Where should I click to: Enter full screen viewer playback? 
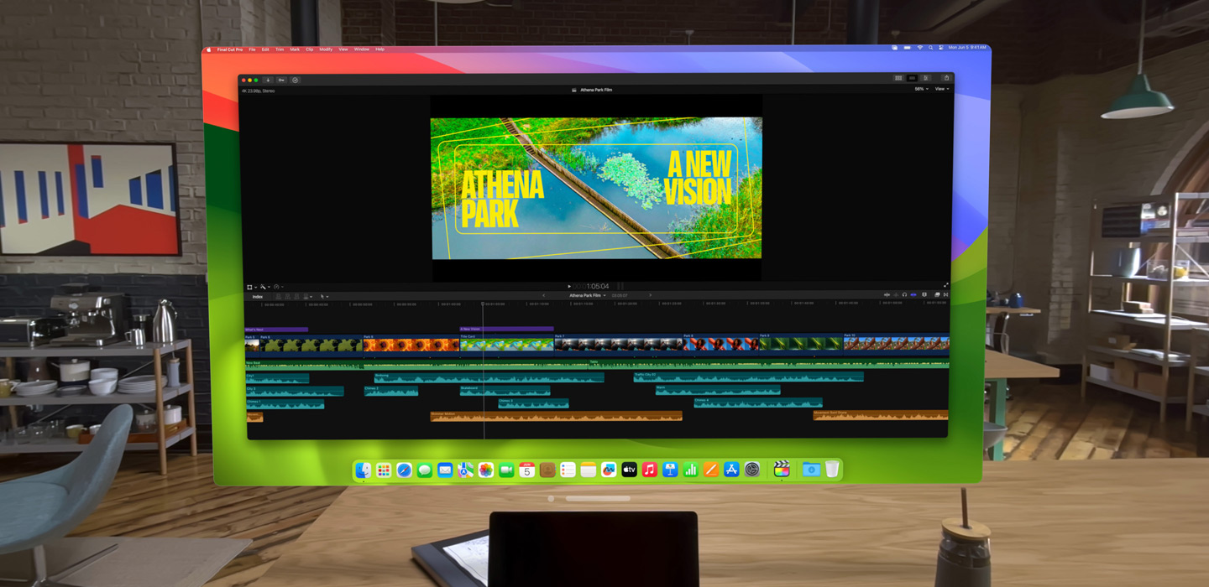[945, 286]
